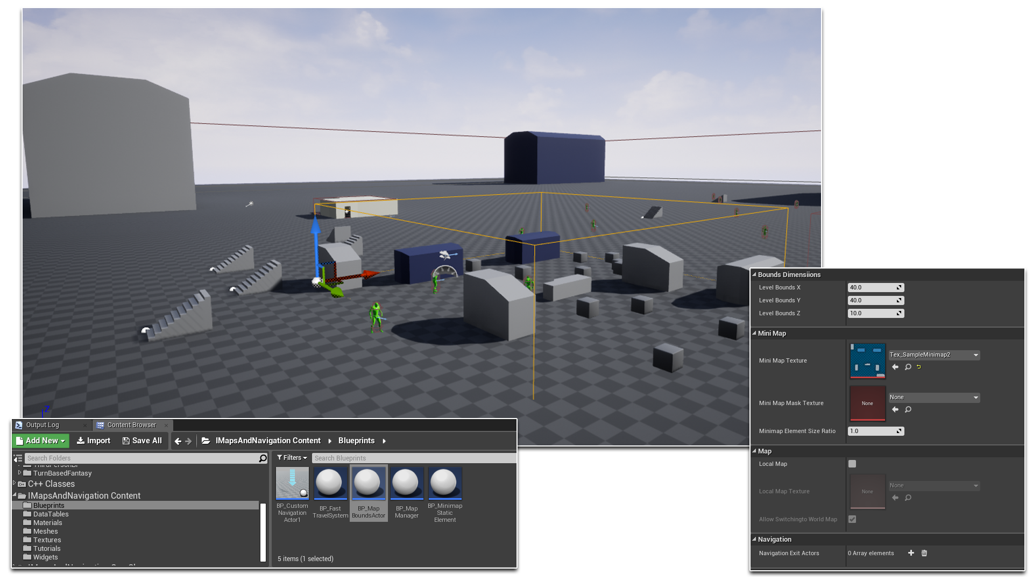Screen dimensions: 1033x581
Task: Click Blueprints in the breadcrumb path
Action: (x=356, y=441)
